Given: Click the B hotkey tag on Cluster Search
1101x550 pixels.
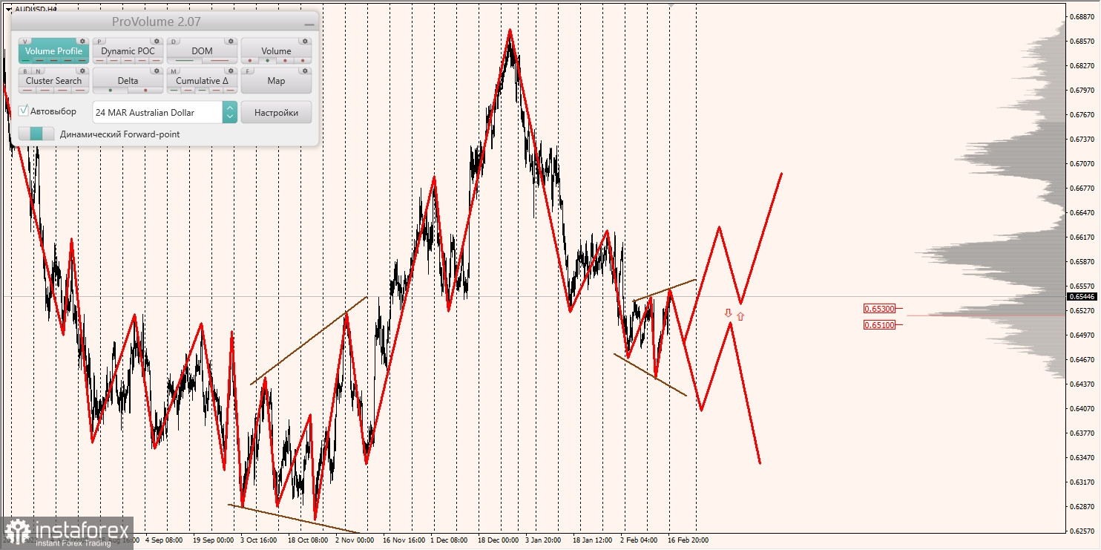Looking at the screenshot, I should [x=26, y=71].
